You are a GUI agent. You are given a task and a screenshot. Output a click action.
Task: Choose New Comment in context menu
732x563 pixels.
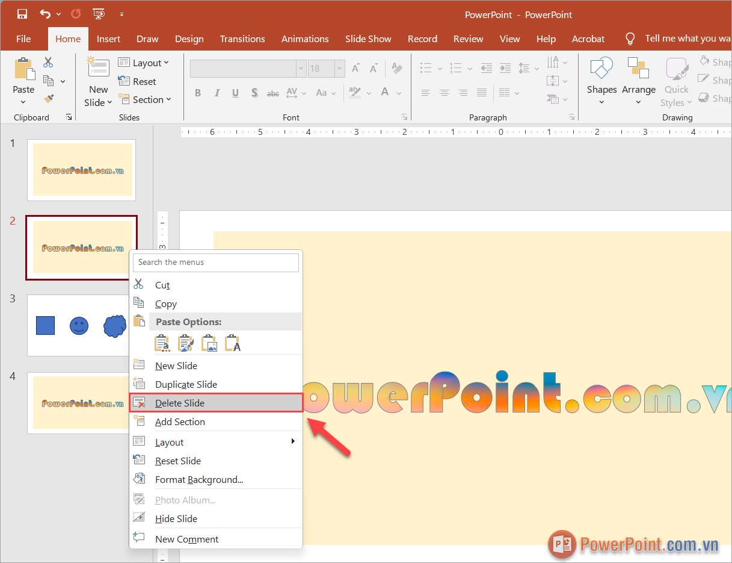pos(216,539)
